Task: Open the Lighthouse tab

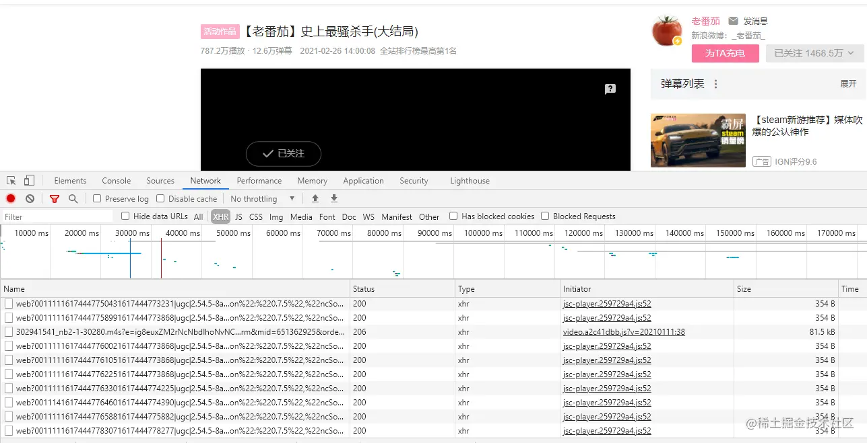Action: pos(470,181)
